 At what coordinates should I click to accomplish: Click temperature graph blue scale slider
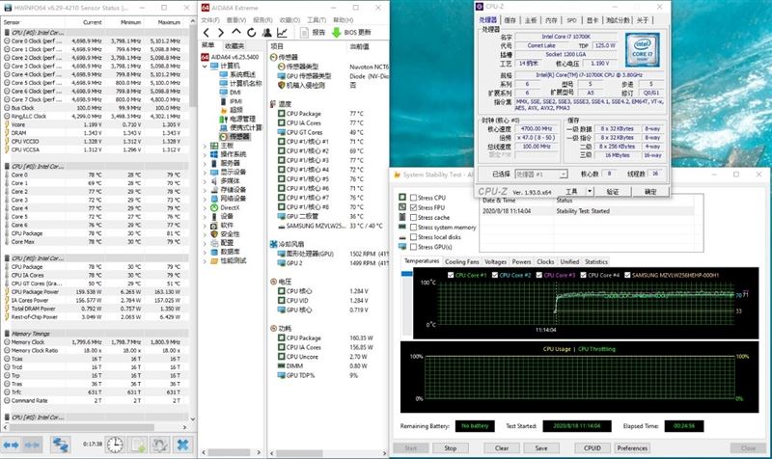click(x=407, y=274)
